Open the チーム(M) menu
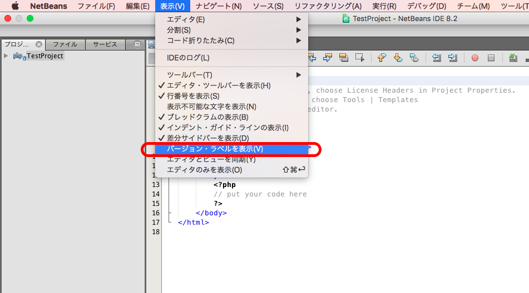Image resolution: width=529 pixels, height=293 pixels. [x=473, y=6]
